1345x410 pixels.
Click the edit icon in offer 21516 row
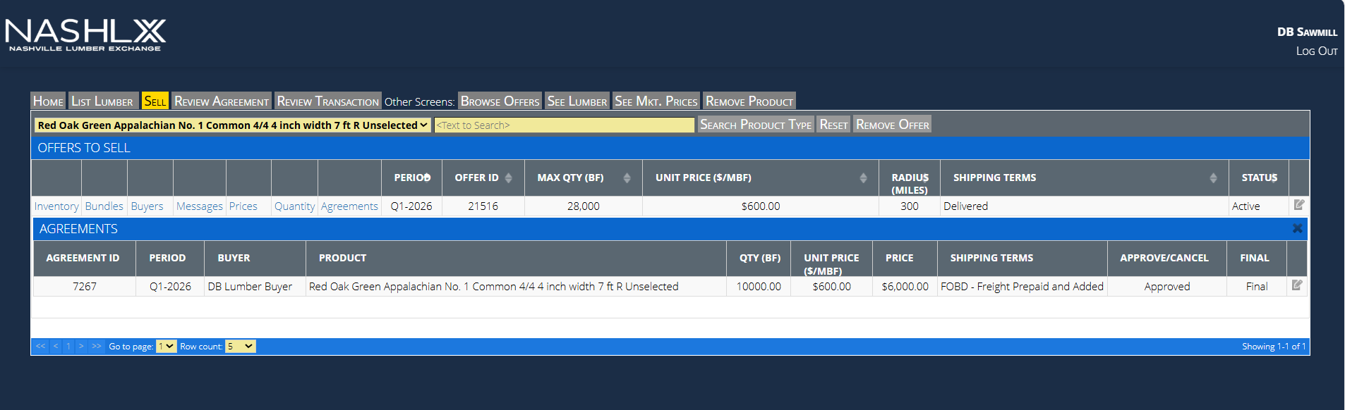tap(1298, 205)
